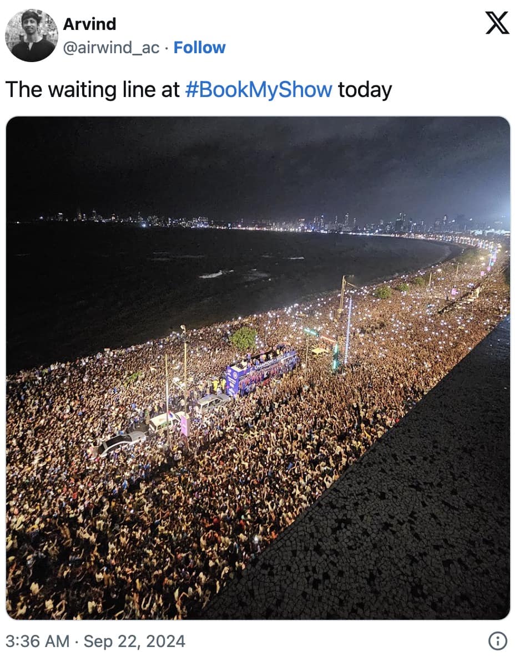
Task: Open Arvind's display name profile link
Action: (x=89, y=24)
